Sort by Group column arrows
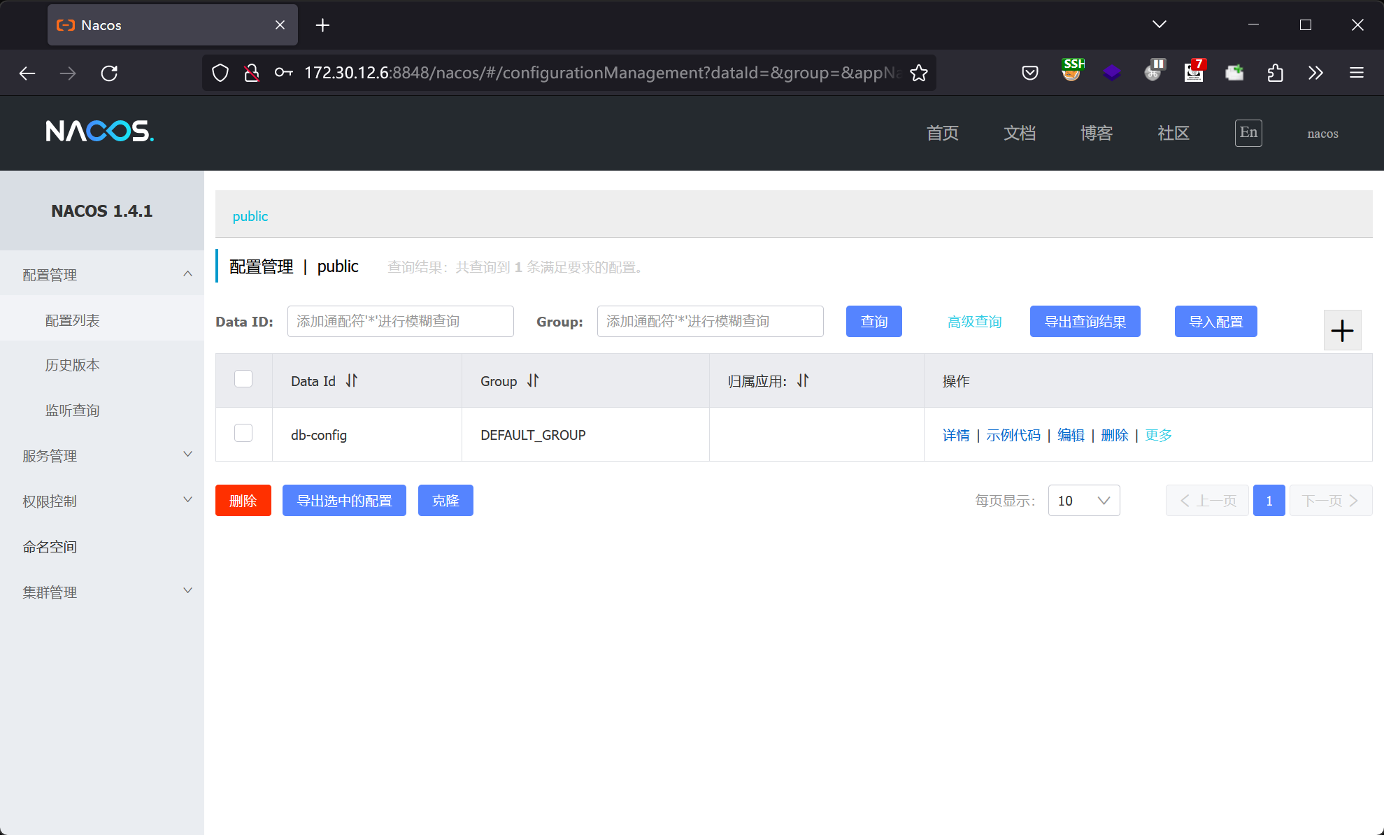 (533, 380)
